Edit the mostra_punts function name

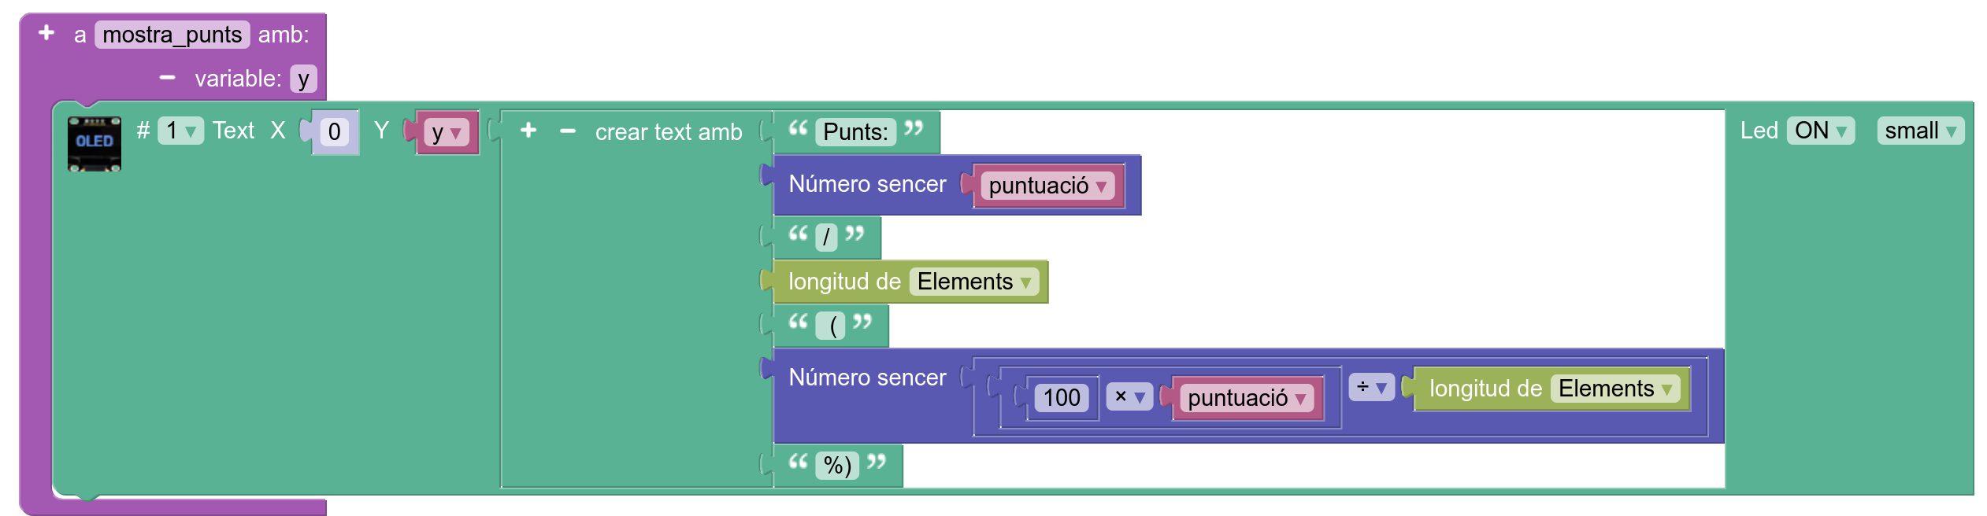point(172,35)
